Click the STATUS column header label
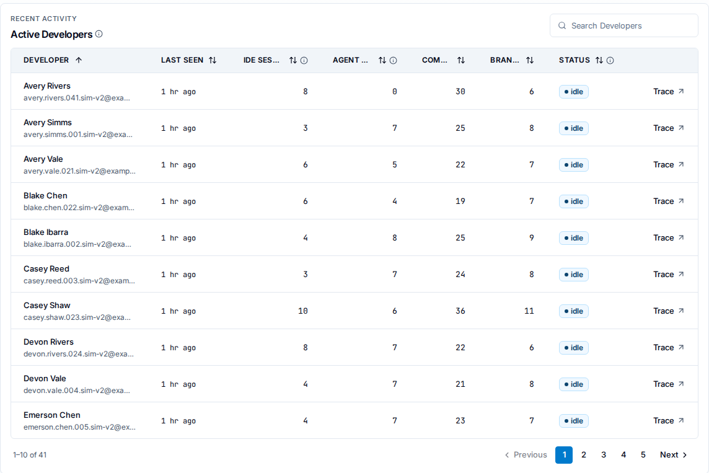 click(575, 60)
